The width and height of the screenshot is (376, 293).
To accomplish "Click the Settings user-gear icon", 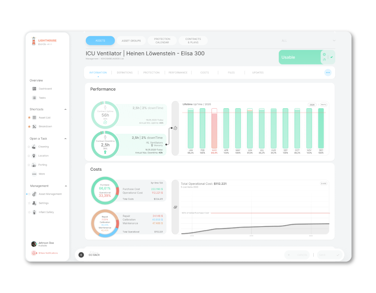I will click(x=34, y=203).
